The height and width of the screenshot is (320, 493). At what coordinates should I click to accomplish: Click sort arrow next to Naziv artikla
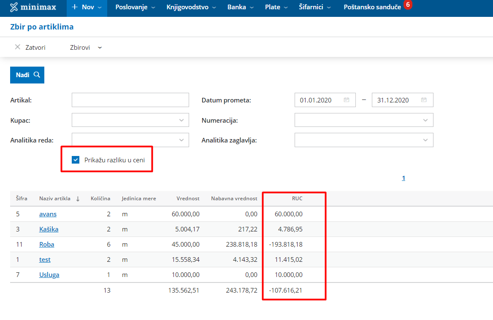point(78,199)
